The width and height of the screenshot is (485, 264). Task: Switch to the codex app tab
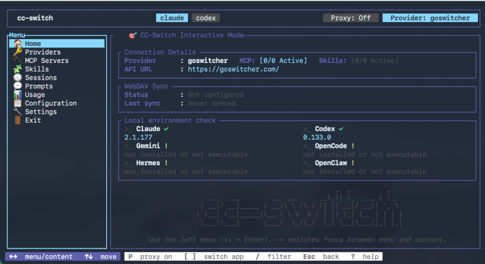coord(206,18)
